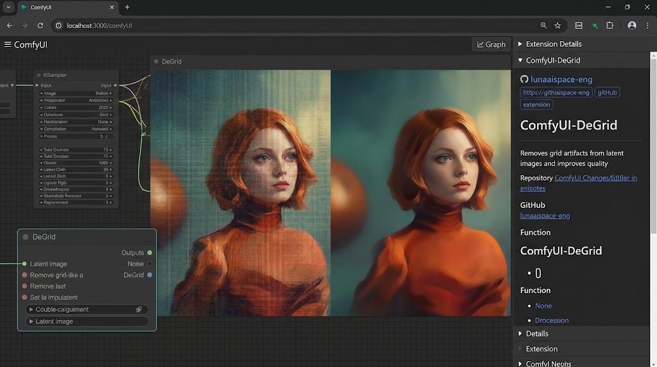Click the Graph view button
Viewport: 657px width, 367px height.
click(x=491, y=44)
